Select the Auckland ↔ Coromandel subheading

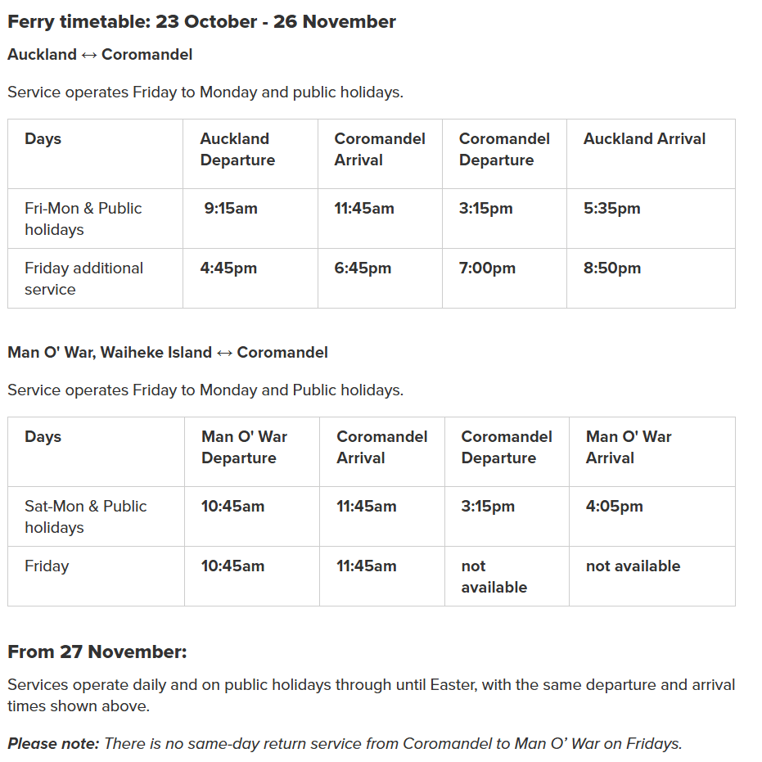(x=100, y=54)
